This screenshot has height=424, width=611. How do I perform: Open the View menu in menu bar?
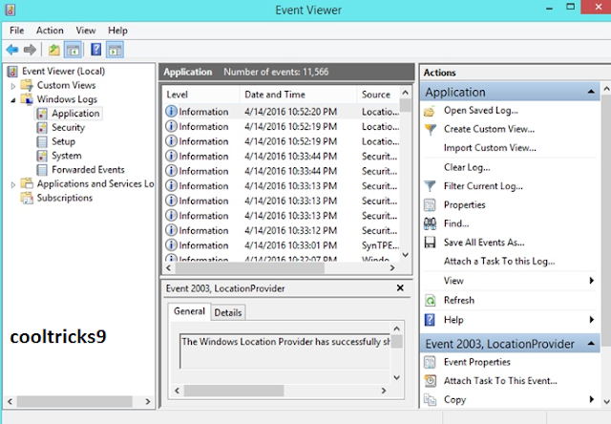pos(86,31)
